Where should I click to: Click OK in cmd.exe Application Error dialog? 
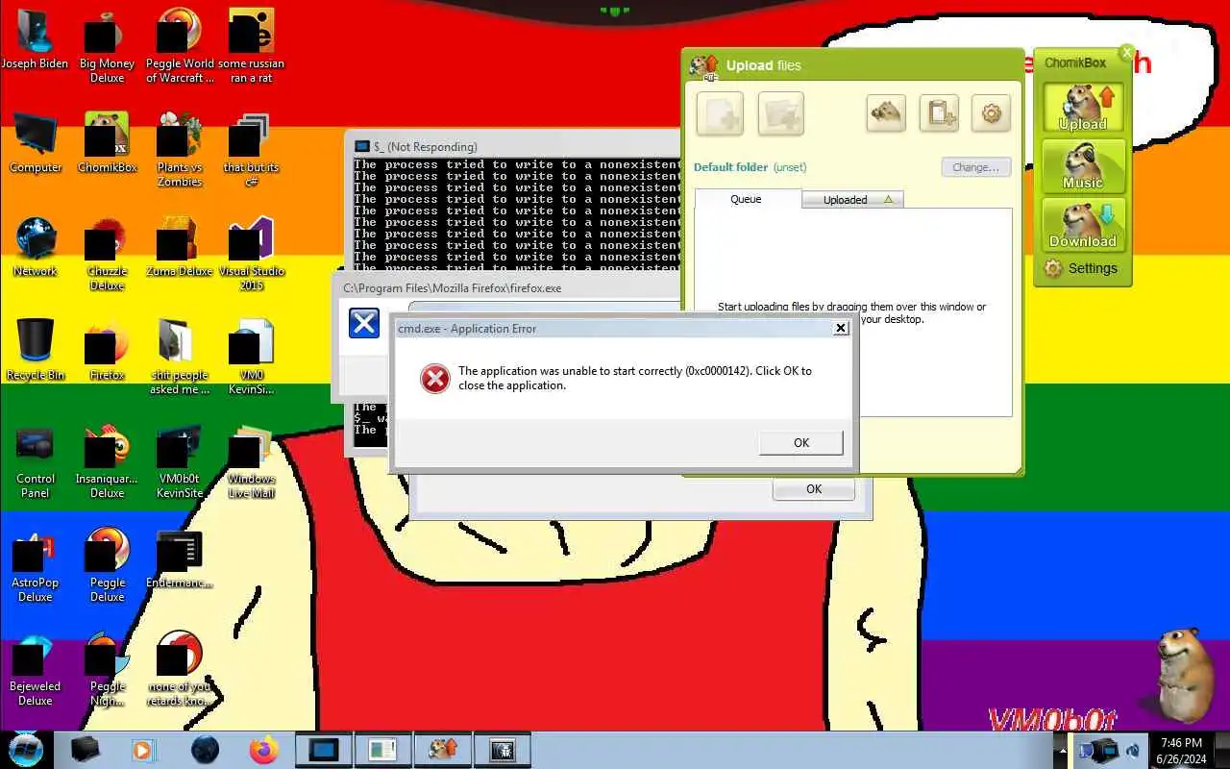tap(801, 442)
